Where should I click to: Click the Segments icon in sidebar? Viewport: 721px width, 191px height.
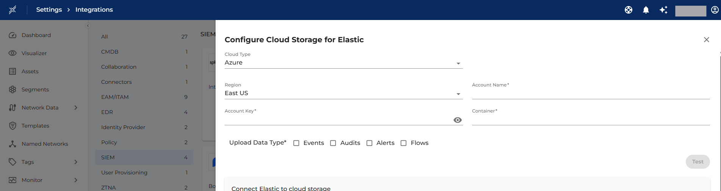click(13, 89)
